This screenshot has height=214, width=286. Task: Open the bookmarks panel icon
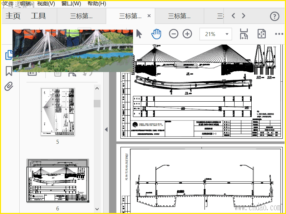[9, 71]
